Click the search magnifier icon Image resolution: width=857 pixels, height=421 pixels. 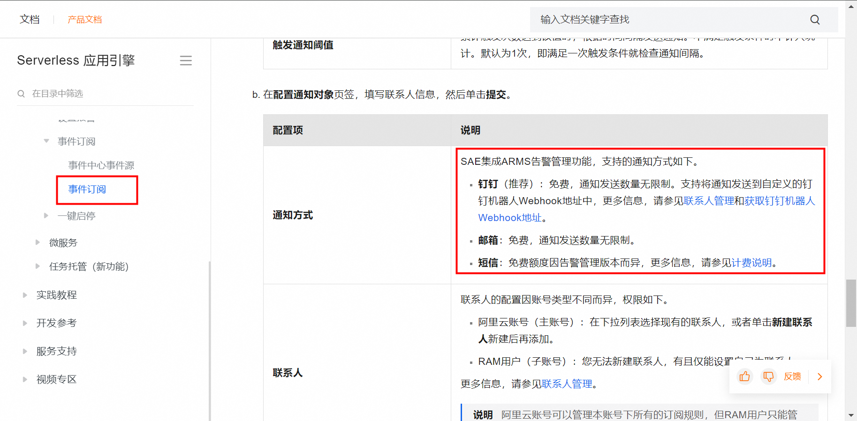click(815, 20)
